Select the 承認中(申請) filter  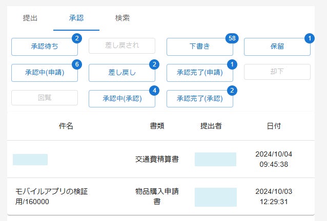[x=44, y=73]
